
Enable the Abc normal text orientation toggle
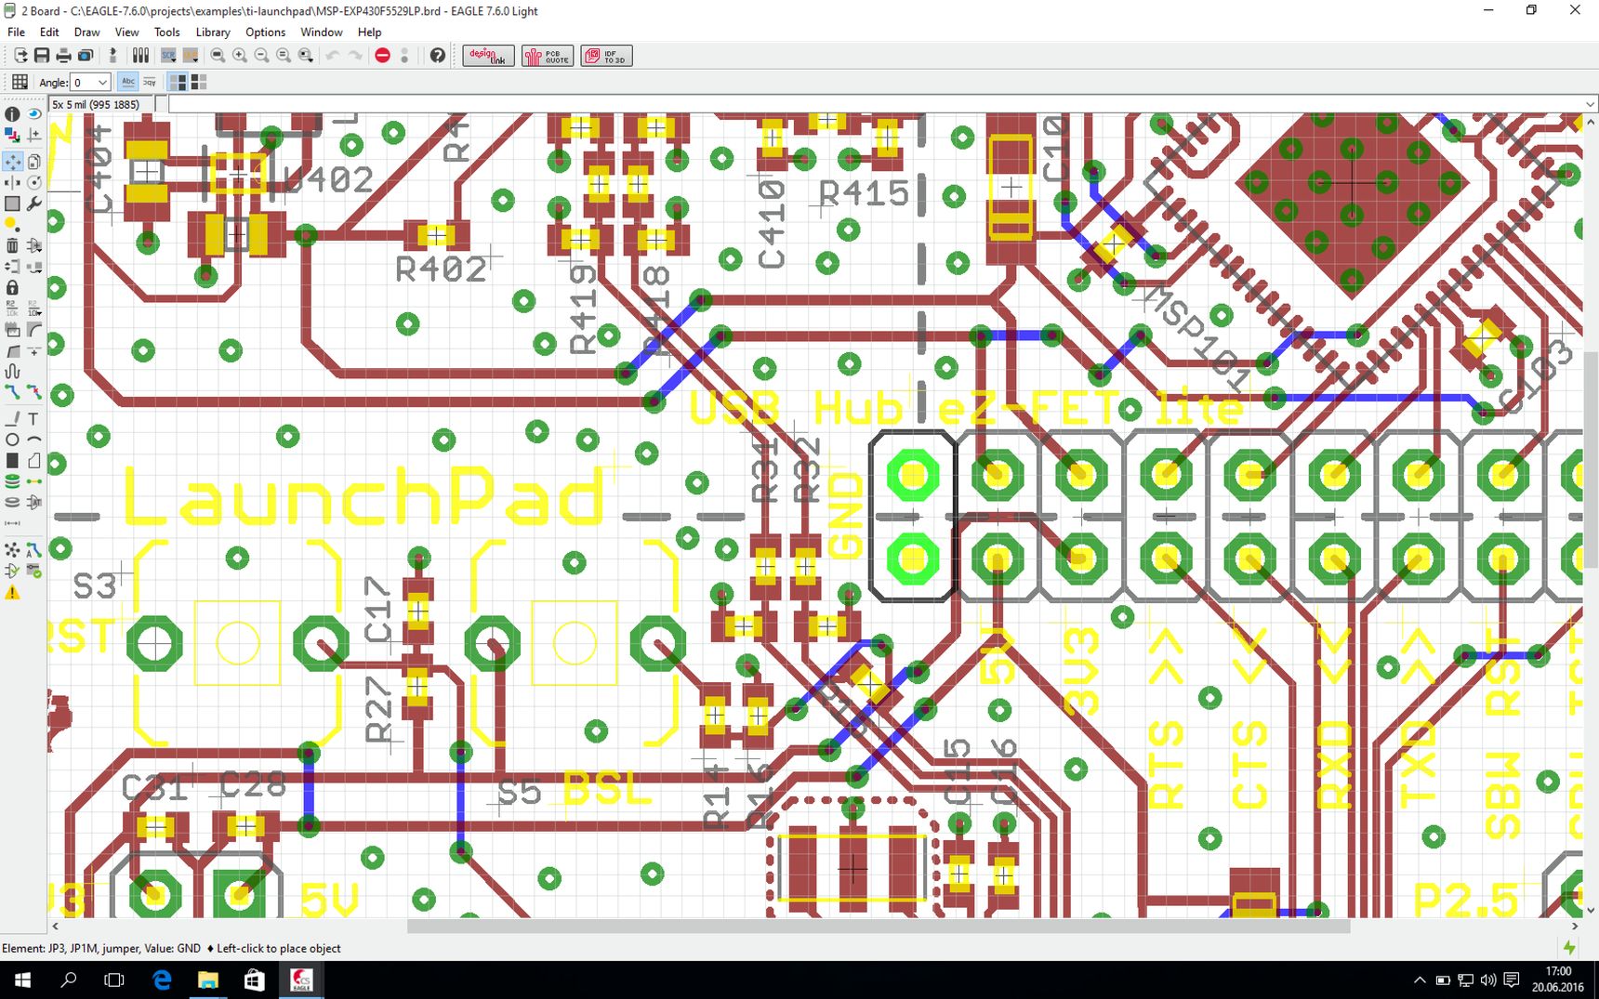pos(128,82)
